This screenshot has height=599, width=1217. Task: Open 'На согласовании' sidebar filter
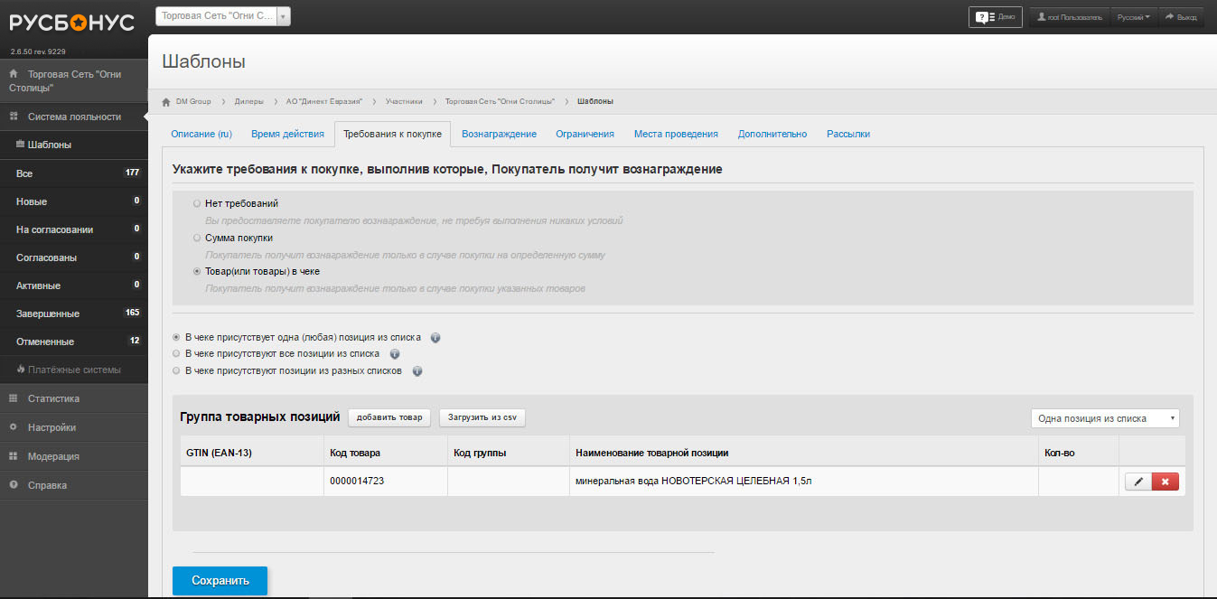(73, 229)
